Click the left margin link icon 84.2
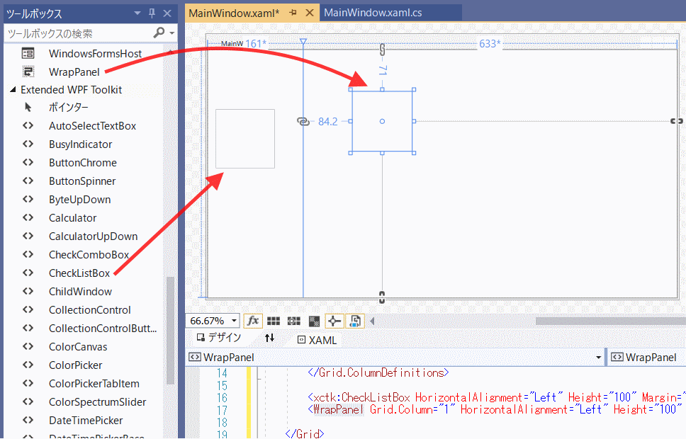 click(x=303, y=121)
